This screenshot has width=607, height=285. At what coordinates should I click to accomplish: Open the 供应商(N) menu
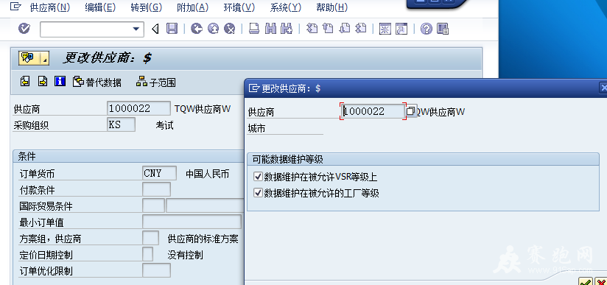pos(50,7)
